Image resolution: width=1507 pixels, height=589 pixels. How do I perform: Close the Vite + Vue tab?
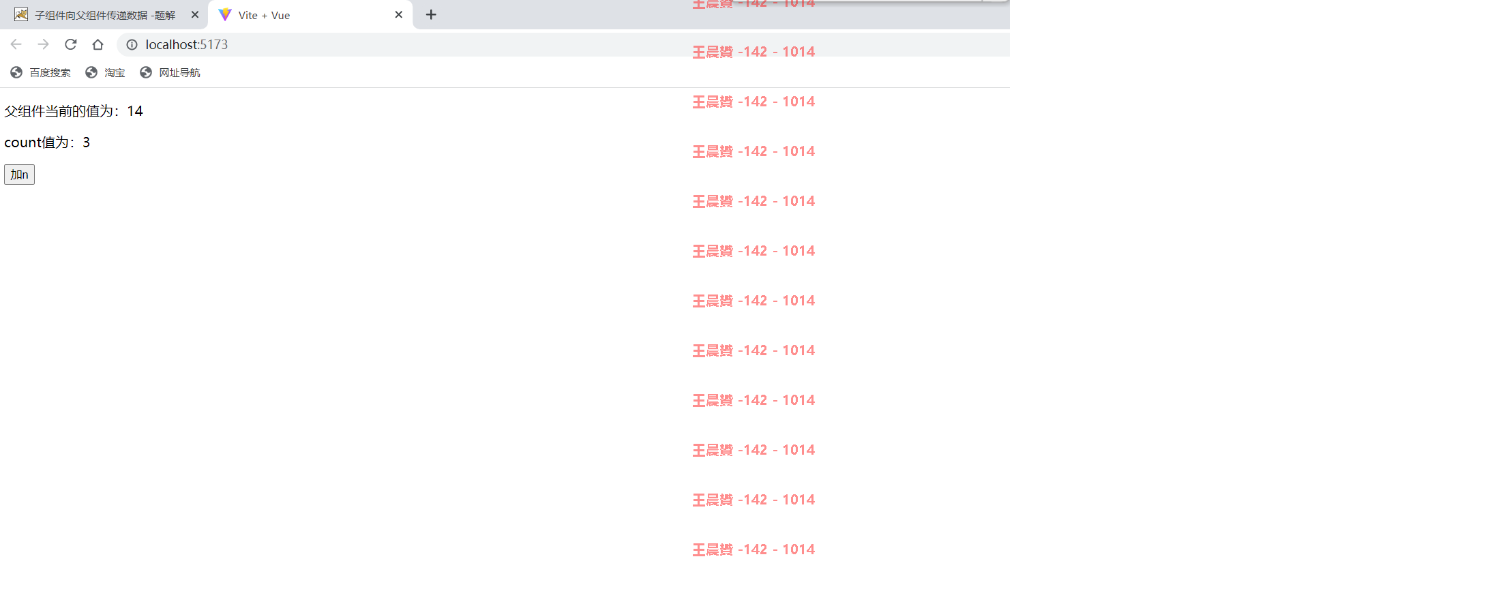(399, 15)
